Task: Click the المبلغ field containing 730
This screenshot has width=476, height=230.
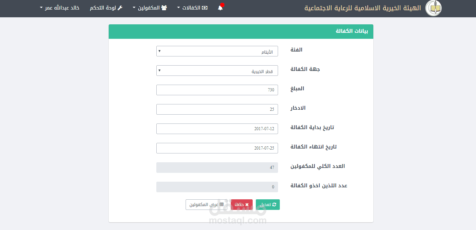Action: 217,90
